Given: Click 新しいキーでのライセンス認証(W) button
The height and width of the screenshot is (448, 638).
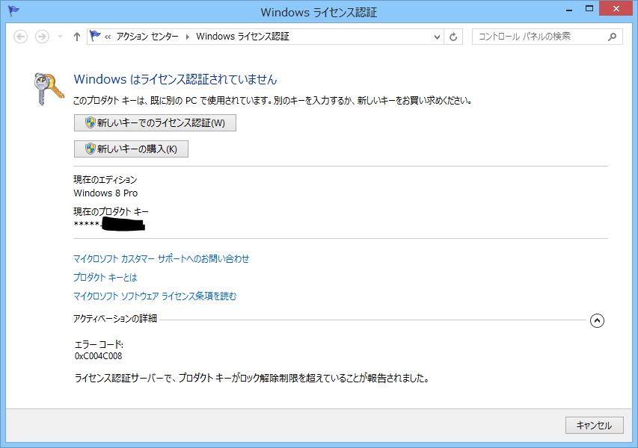Looking at the screenshot, I should pos(155,122).
